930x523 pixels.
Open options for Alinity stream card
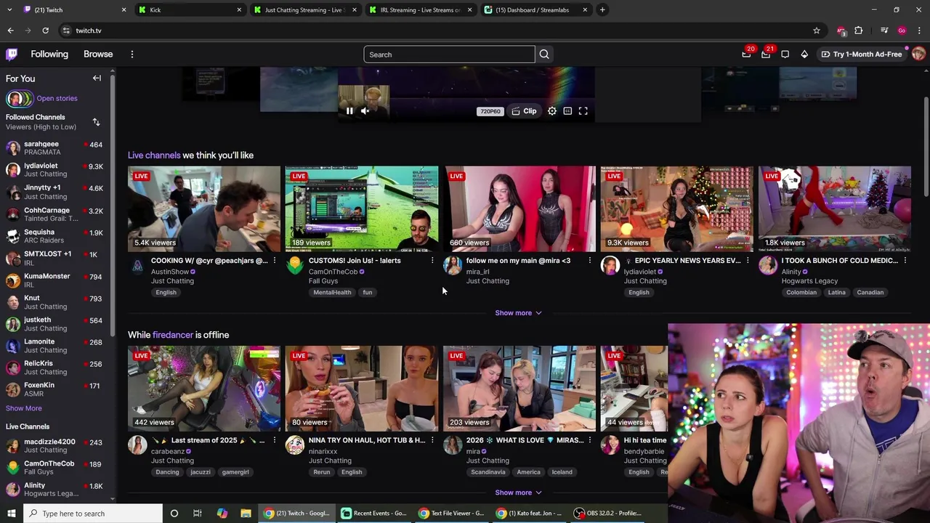905,261
